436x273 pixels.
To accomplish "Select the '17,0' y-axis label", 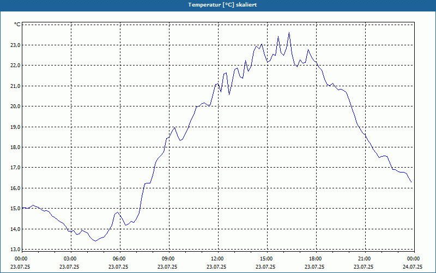I will click(16, 168).
